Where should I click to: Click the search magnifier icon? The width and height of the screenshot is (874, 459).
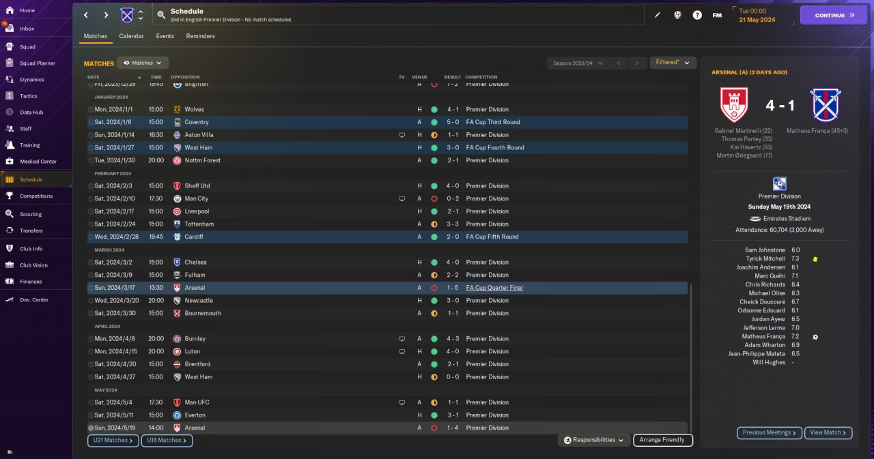pyautogui.click(x=161, y=15)
